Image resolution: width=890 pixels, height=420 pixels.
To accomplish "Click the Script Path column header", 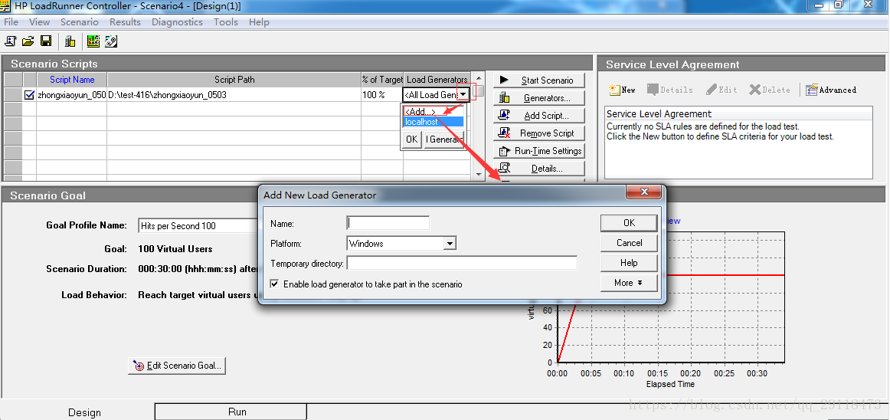I will [x=234, y=80].
